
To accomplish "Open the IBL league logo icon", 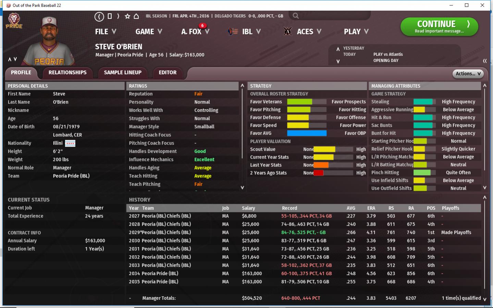I will pyautogui.click(x=233, y=32).
